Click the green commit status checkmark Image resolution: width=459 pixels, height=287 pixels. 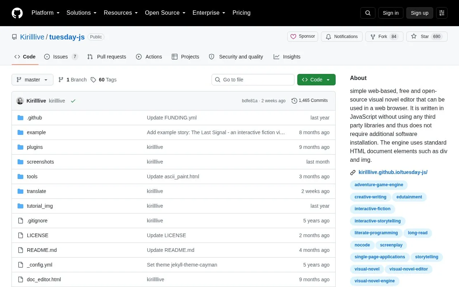(x=73, y=101)
